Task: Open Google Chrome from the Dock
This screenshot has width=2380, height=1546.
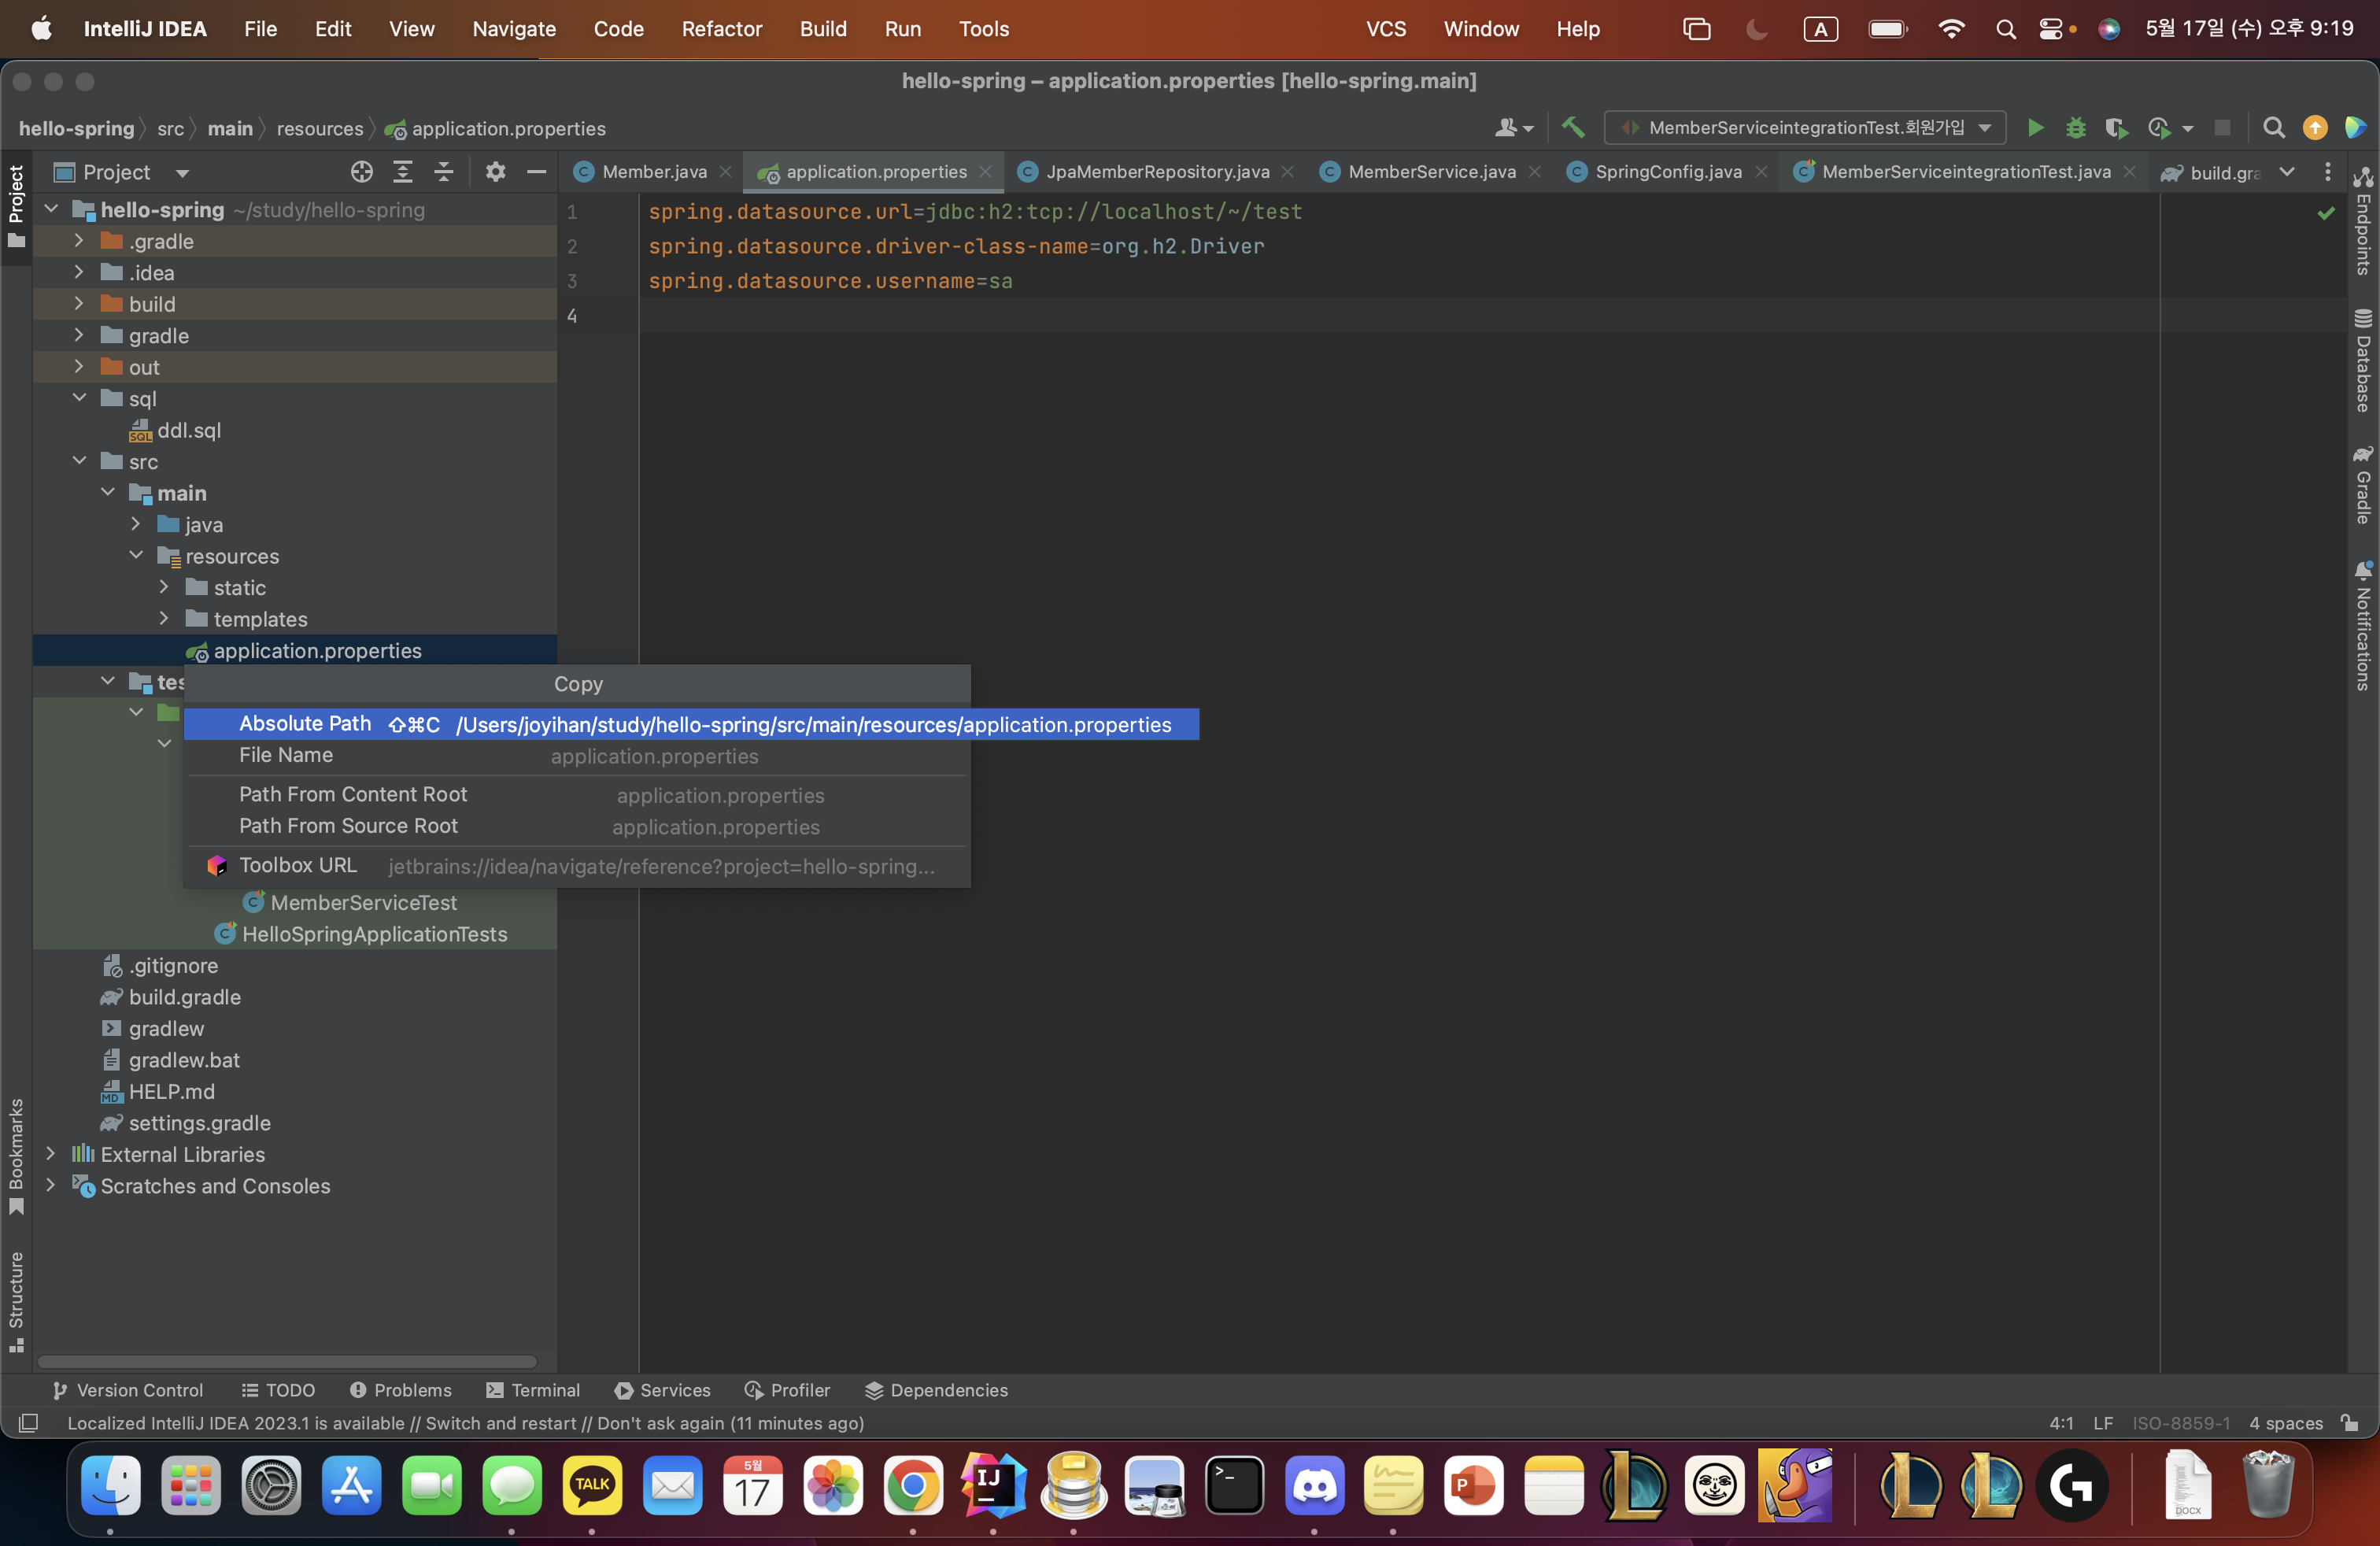Action: coord(912,1485)
